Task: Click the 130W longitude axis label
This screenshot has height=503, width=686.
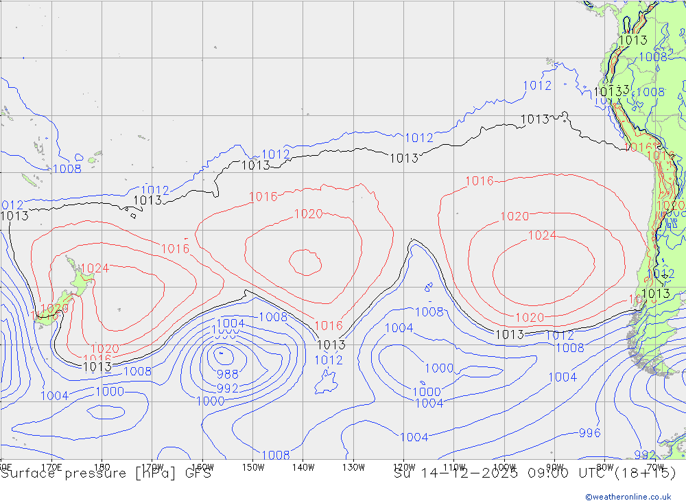Action: [353, 467]
